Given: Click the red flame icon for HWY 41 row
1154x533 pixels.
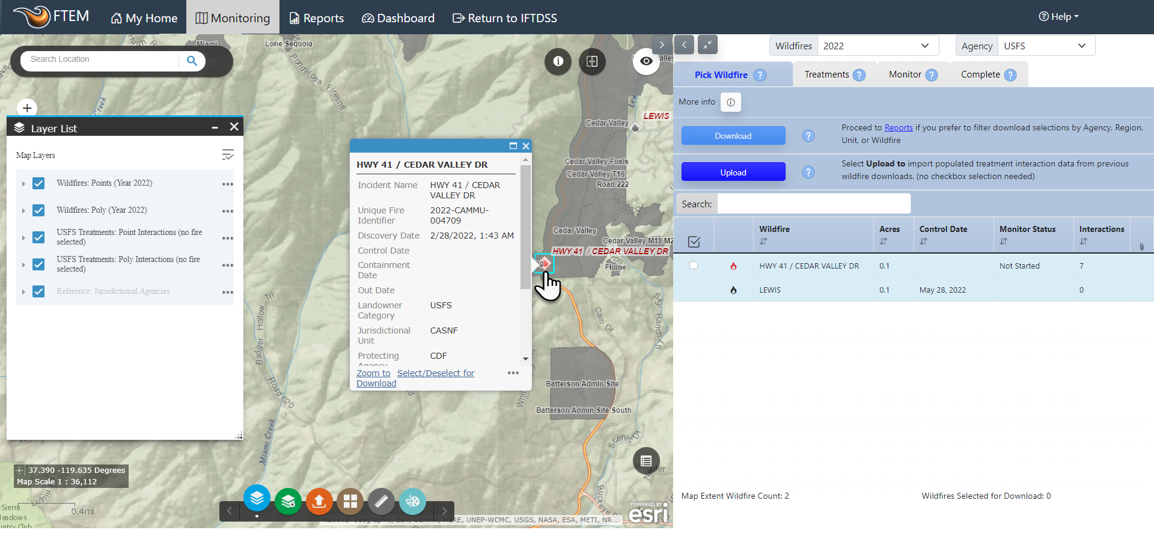Looking at the screenshot, I should [733, 266].
